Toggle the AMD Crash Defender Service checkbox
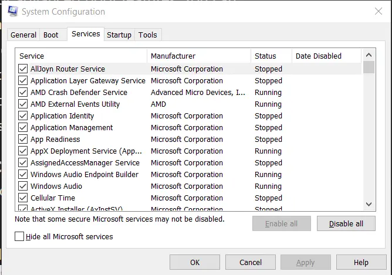This screenshot has height=275, width=392. 23,93
